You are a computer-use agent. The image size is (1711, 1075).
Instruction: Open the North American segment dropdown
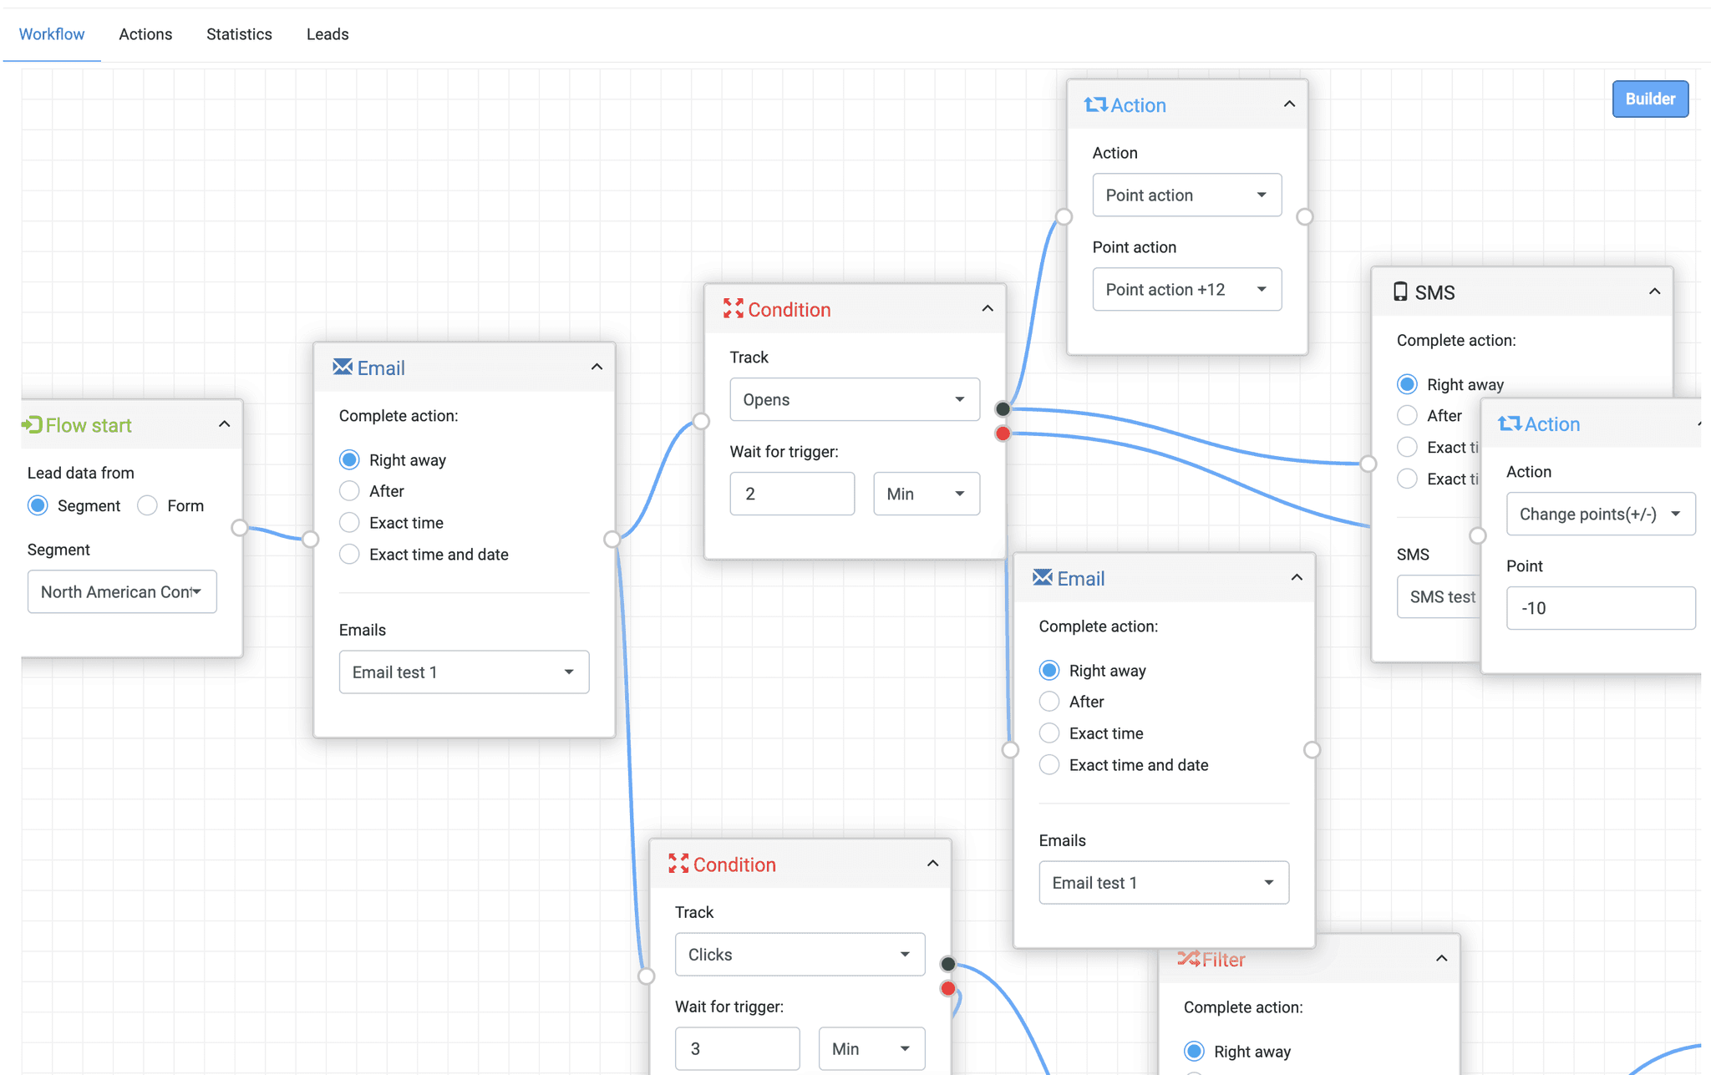point(122,591)
